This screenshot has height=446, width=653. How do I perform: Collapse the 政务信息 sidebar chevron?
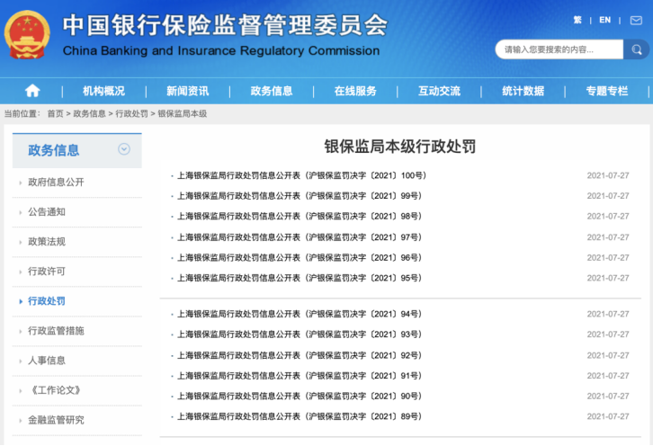(x=124, y=149)
